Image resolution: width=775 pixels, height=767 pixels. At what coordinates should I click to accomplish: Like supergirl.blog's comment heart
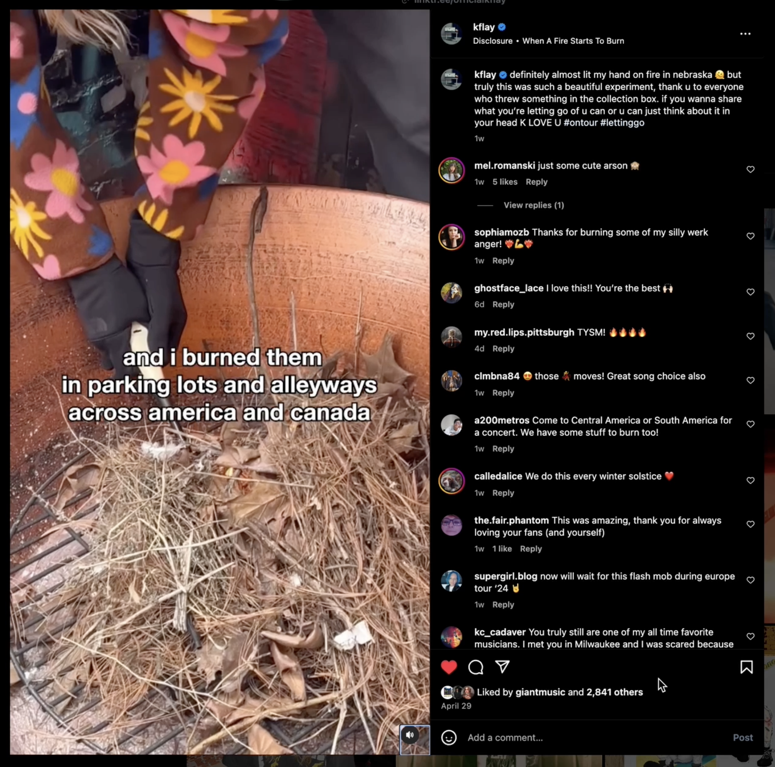(x=750, y=580)
